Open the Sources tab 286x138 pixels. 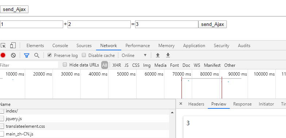point(84,46)
